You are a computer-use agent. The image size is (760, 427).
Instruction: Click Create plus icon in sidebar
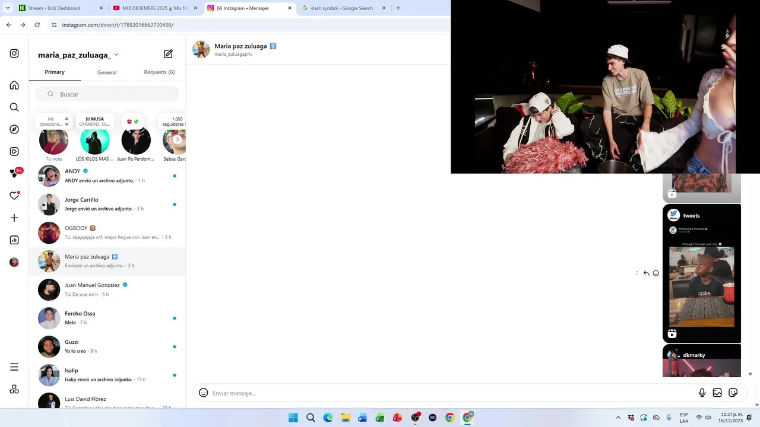pos(14,218)
